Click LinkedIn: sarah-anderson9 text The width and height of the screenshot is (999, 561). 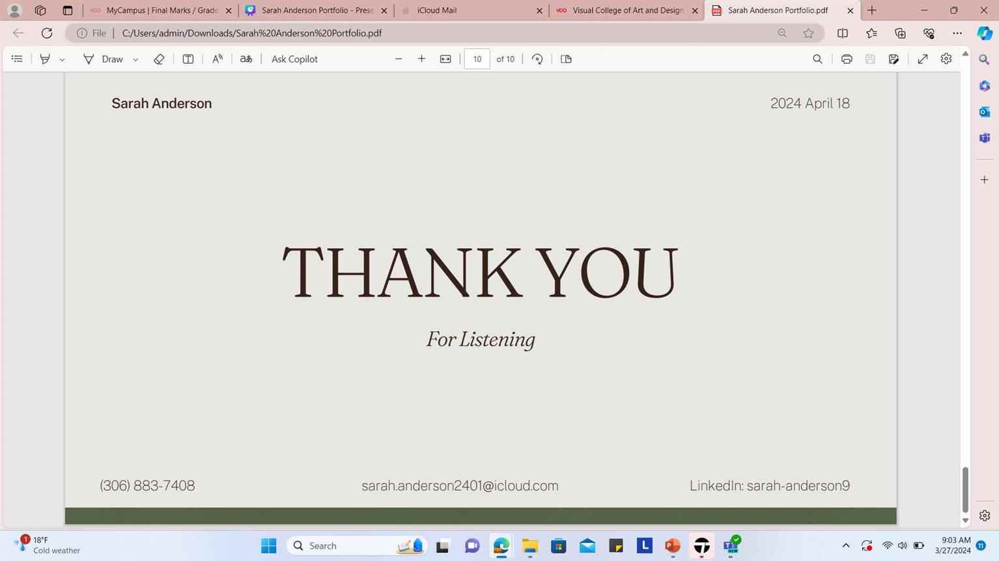(x=770, y=486)
